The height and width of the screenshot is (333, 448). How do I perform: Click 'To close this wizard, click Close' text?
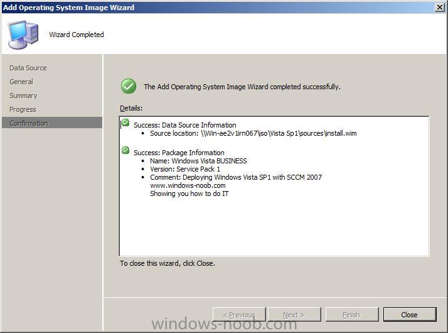[168, 263]
